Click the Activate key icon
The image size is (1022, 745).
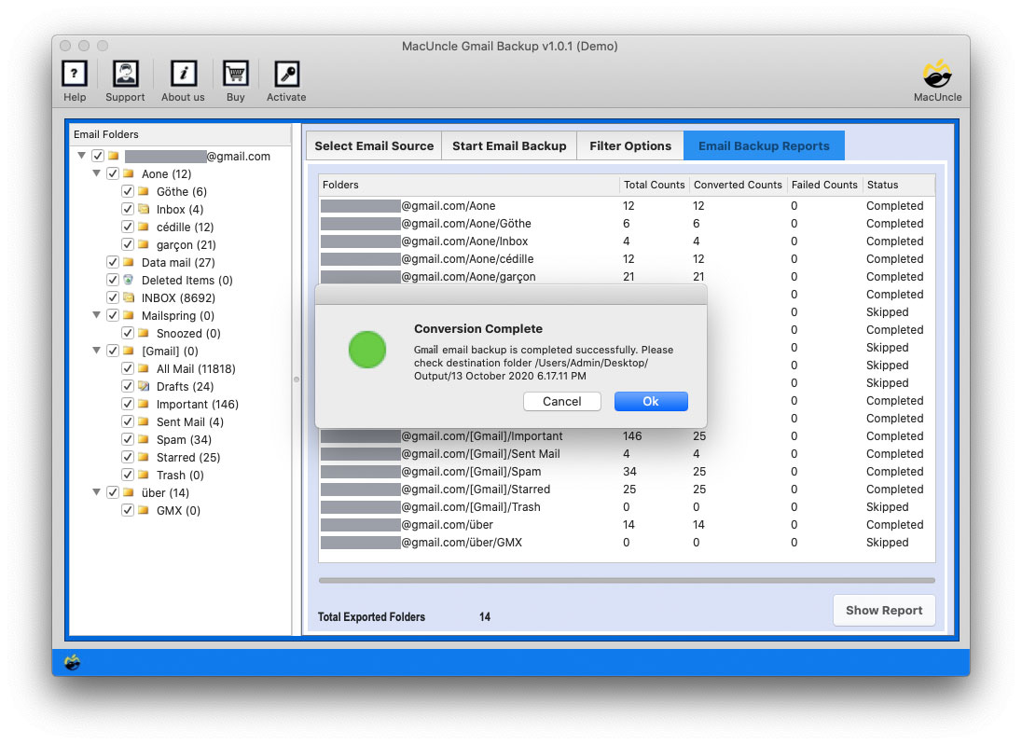(x=285, y=75)
